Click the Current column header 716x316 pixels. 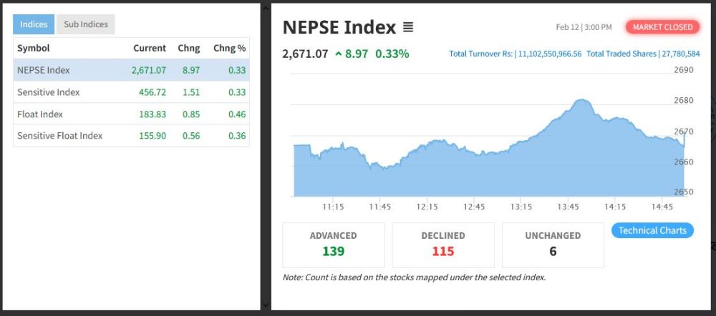(x=149, y=48)
